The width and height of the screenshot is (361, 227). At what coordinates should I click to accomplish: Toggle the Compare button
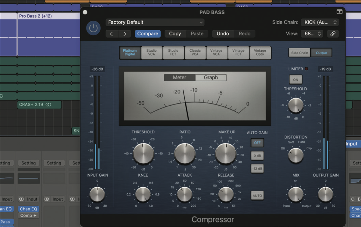148,34
